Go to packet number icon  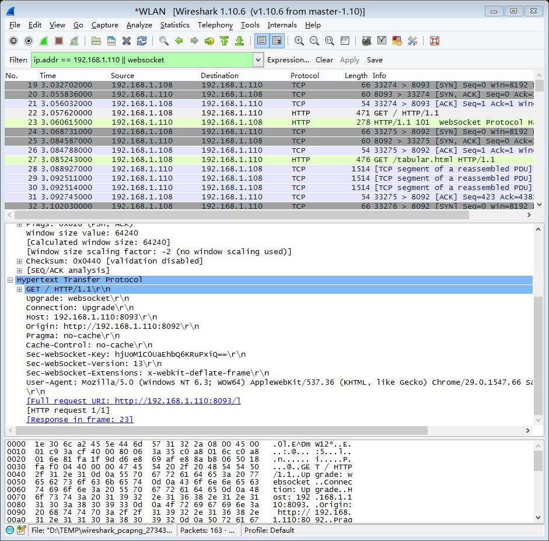[209, 41]
